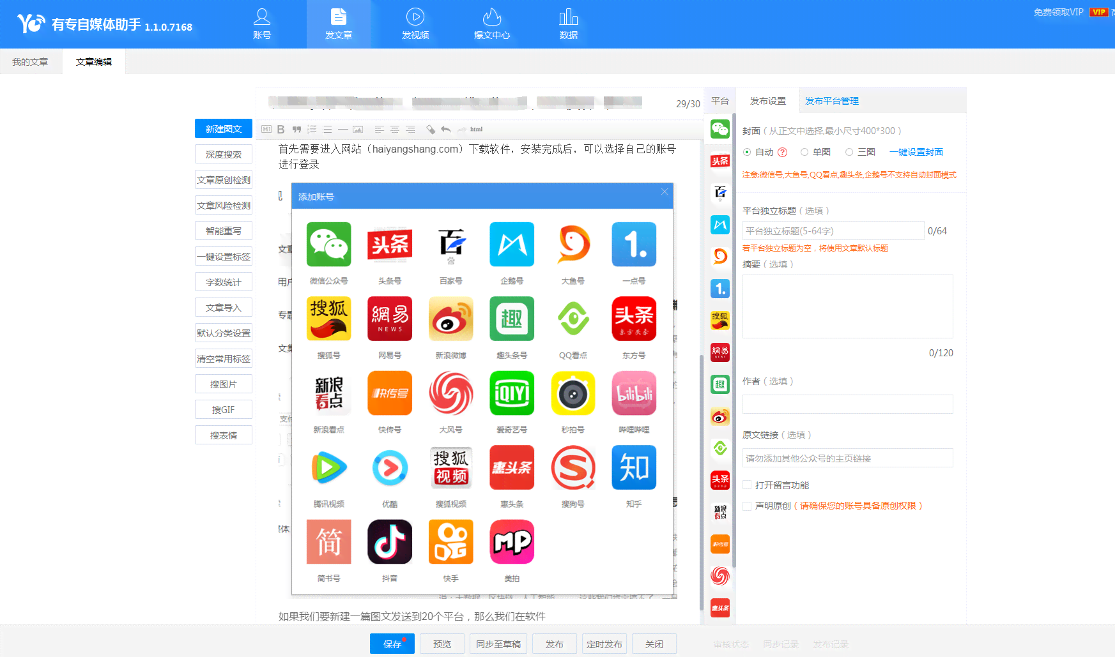Click the 一键设置封面 link
Screen dimensions: 1115x657
point(916,152)
